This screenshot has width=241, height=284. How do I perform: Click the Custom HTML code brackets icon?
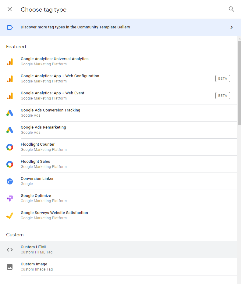10,250
